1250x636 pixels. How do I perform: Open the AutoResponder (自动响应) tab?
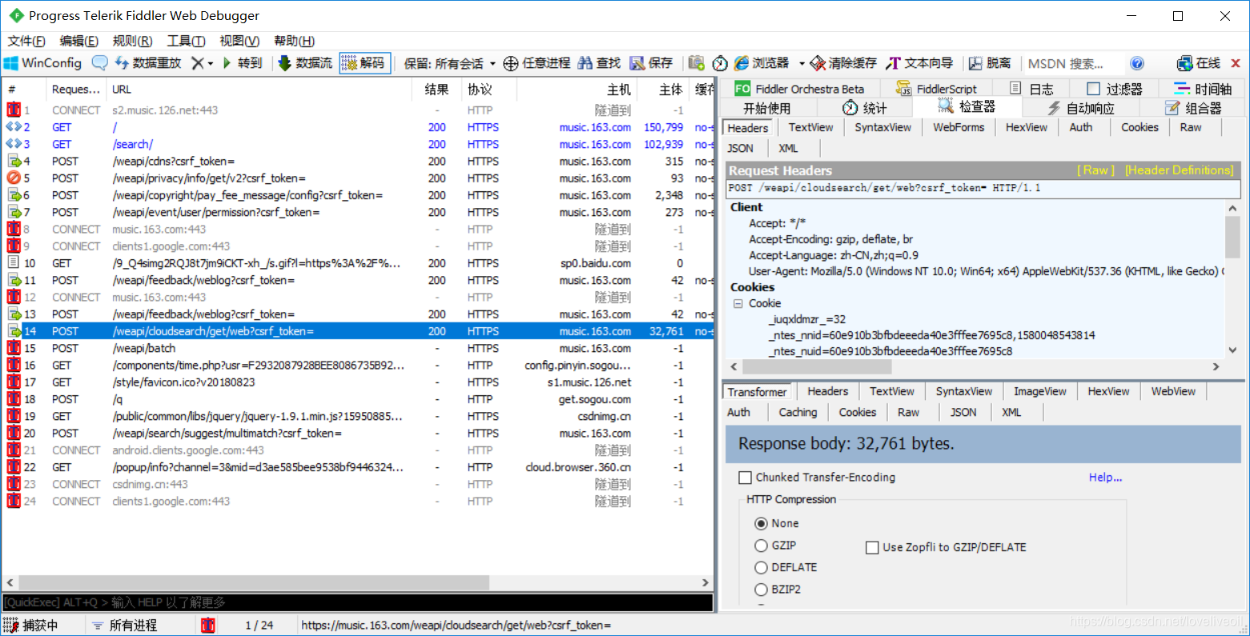(x=1081, y=108)
